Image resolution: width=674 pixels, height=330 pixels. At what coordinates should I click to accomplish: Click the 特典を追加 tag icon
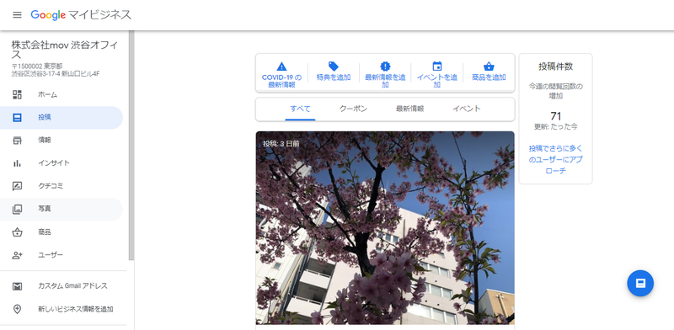click(334, 67)
